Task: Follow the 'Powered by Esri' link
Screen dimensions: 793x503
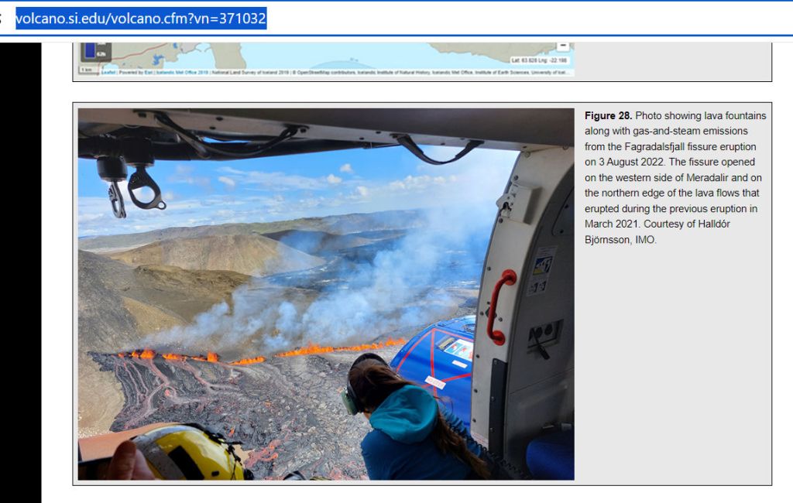Action: coord(130,73)
